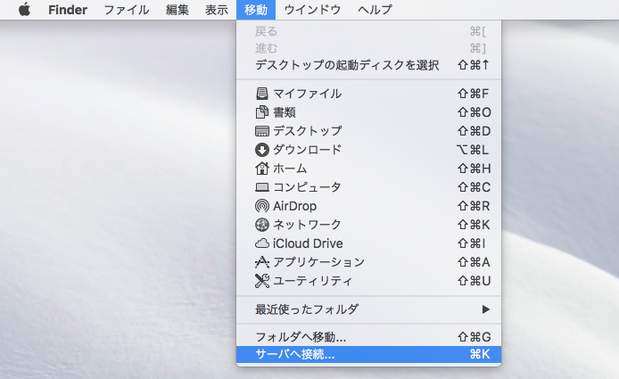Image resolution: width=619 pixels, height=379 pixels.
Task: Select the マイファイル menu label
Action: coord(308,94)
